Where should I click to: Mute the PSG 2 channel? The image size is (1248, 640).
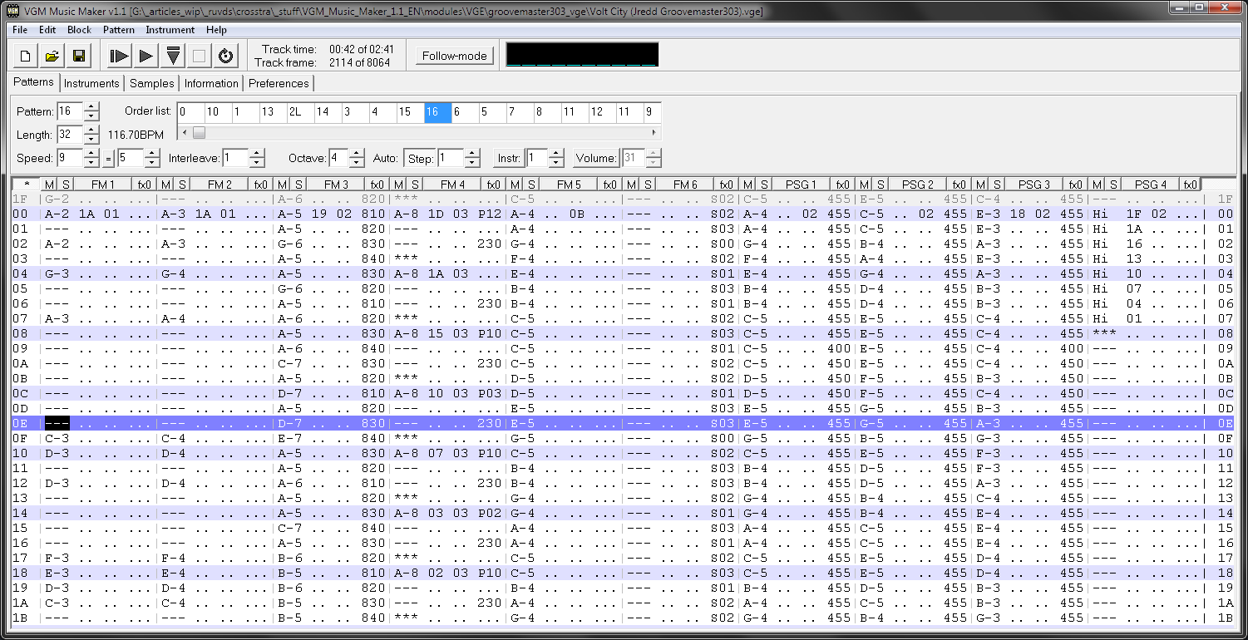coord(864,184)
